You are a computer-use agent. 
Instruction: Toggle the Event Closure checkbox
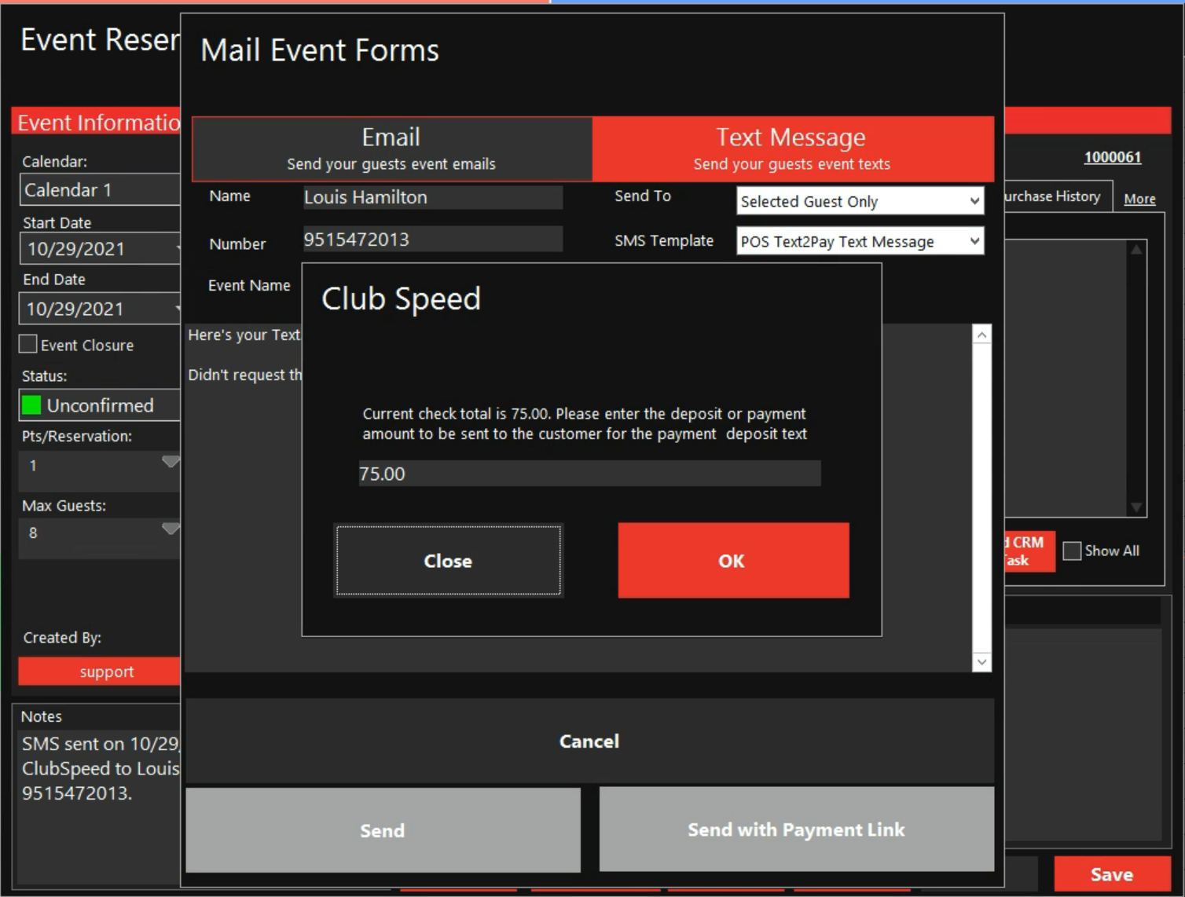tap(28, 344)
